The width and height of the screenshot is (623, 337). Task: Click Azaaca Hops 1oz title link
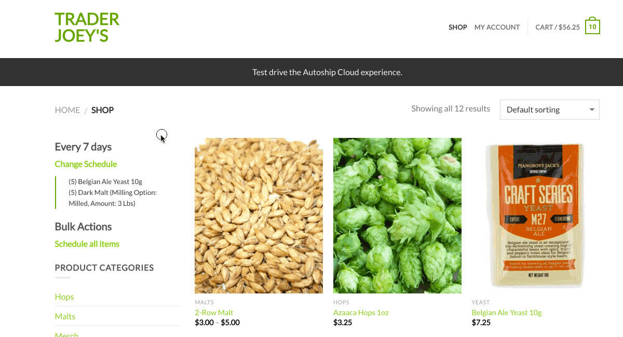tap(361, 313)
